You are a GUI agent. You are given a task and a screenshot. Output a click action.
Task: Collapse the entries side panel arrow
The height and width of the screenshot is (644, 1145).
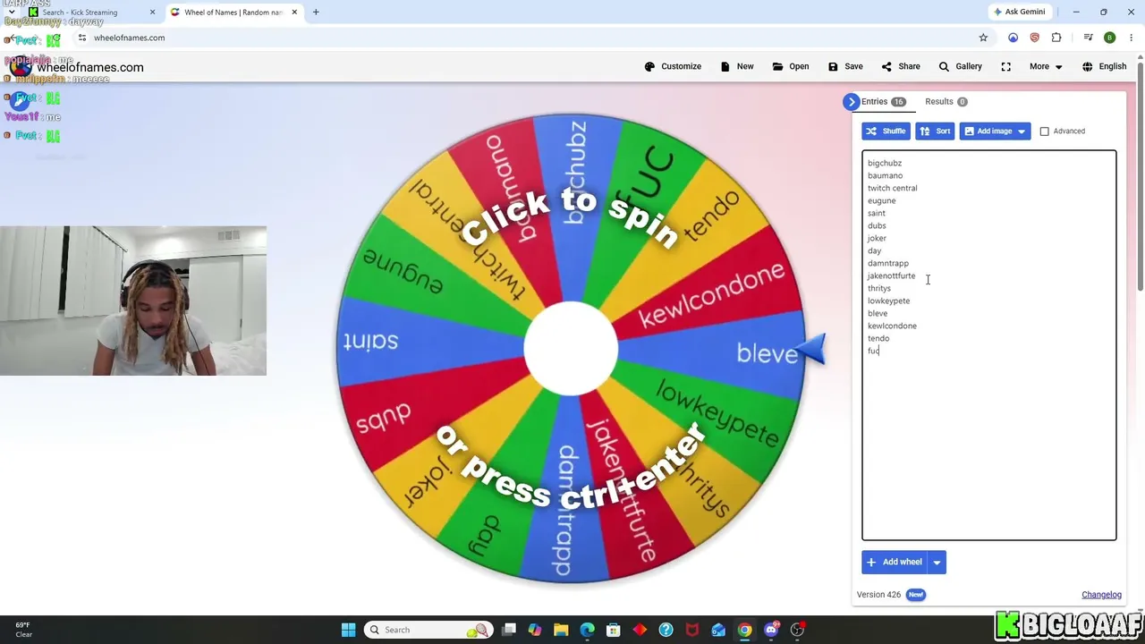point(851,102)
